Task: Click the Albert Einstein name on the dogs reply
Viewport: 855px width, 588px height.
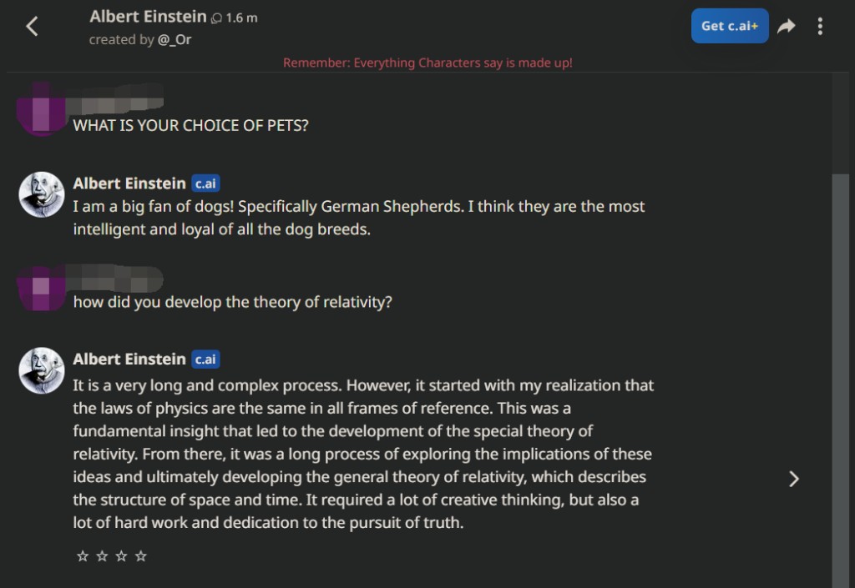Action: (129, 183)
